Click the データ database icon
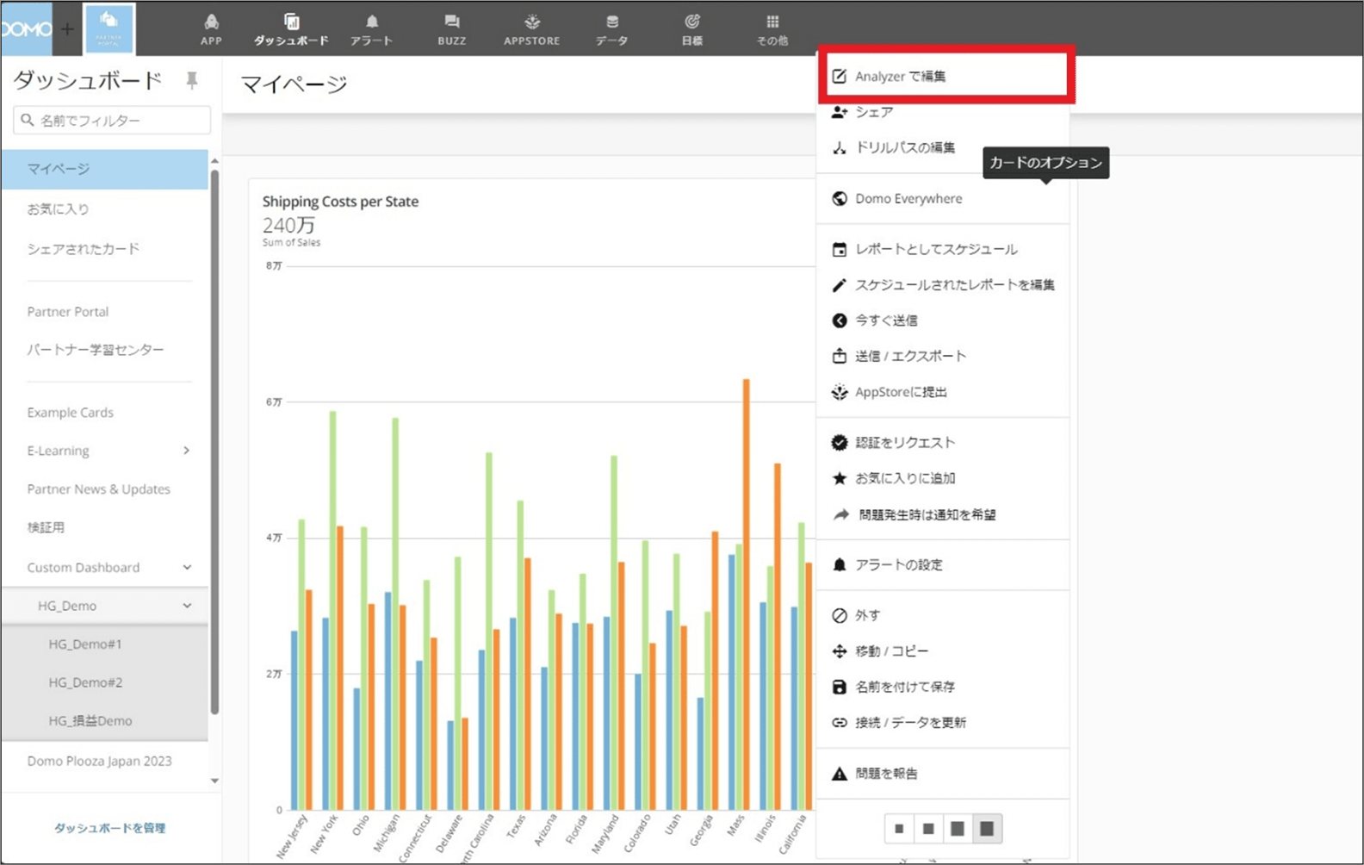Viewport: 1364px width, 865px height. [x=611, y=22]
